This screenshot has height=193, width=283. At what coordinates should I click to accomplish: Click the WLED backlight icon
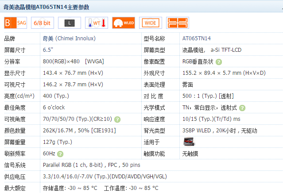coord(124,23)
